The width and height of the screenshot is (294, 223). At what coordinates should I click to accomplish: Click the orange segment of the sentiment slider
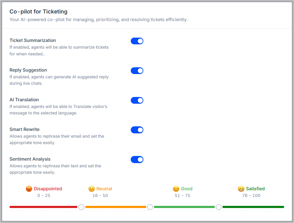[x=115, y=207]
